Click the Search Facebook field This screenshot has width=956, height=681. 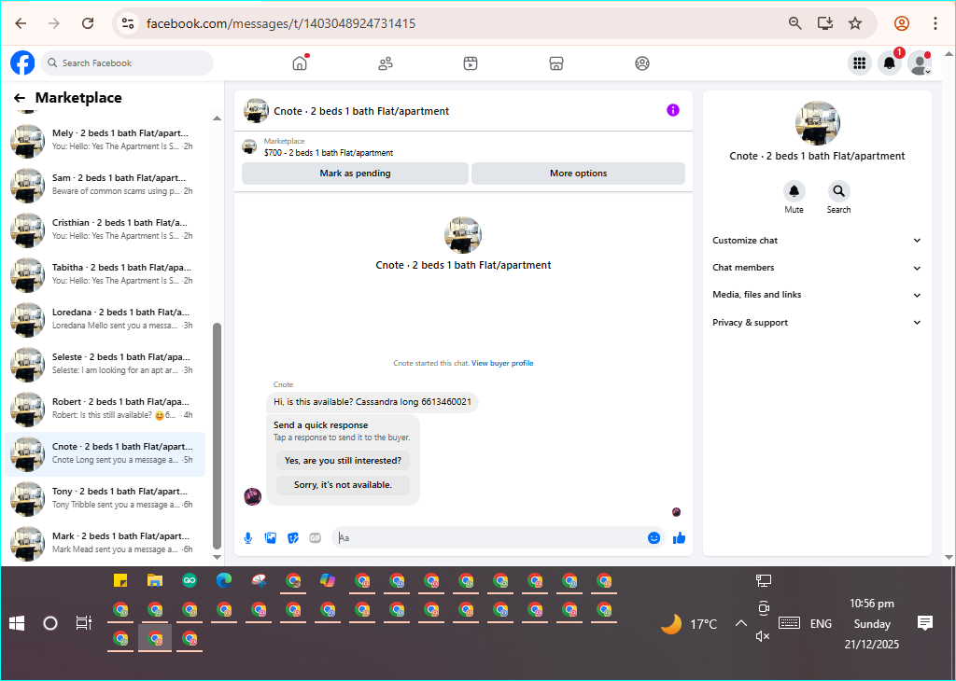coord(127,63)
